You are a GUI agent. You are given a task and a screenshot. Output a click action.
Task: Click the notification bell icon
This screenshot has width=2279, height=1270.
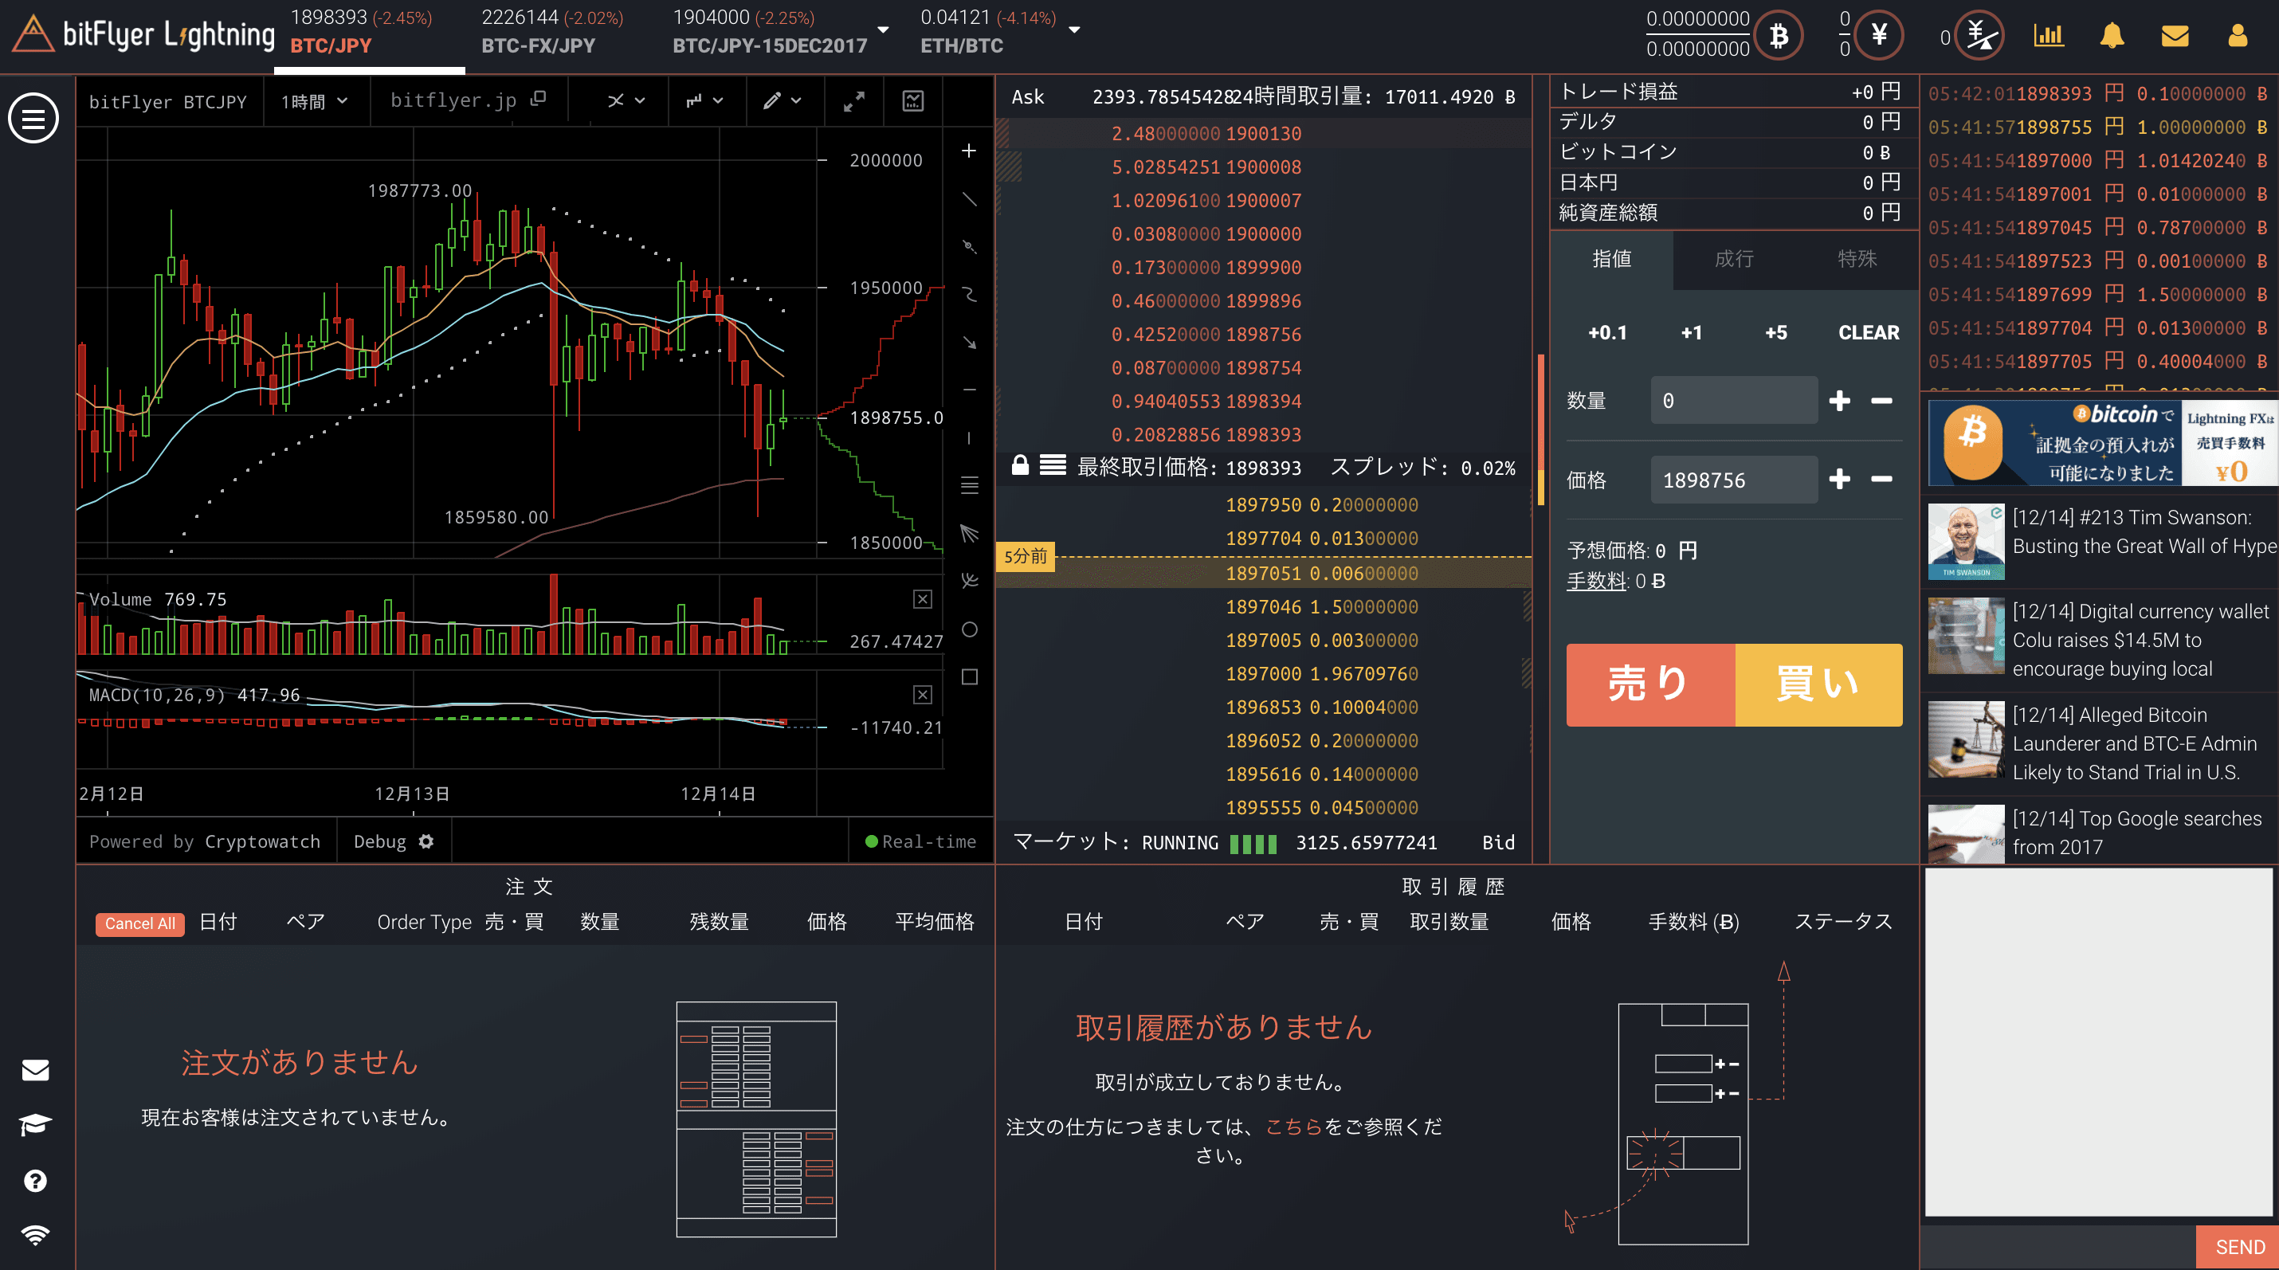(x=2112, y=37)
